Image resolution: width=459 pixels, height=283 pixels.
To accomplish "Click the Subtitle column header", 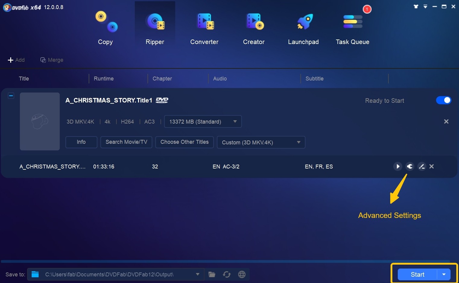I will coord(315,79).
